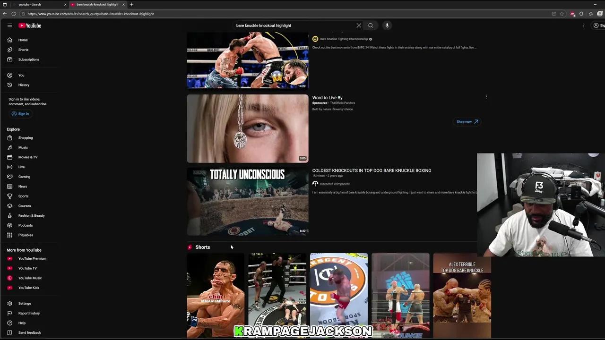Play the Pandora ad thumbnail
The image size is (605, 340).
247,128
